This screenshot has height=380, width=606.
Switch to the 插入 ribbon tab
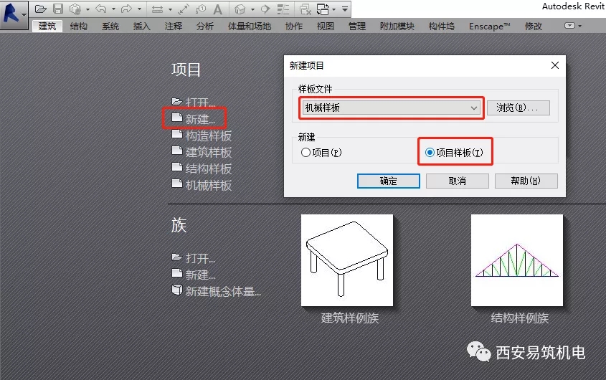pyautogui.click(x=141, y=26)
